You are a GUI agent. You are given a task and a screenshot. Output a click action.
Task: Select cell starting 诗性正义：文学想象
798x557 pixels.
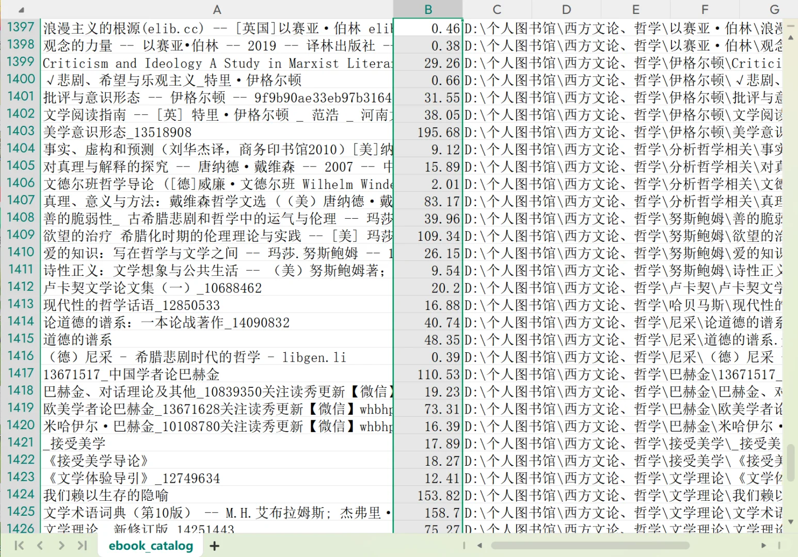tap(217, 270)
